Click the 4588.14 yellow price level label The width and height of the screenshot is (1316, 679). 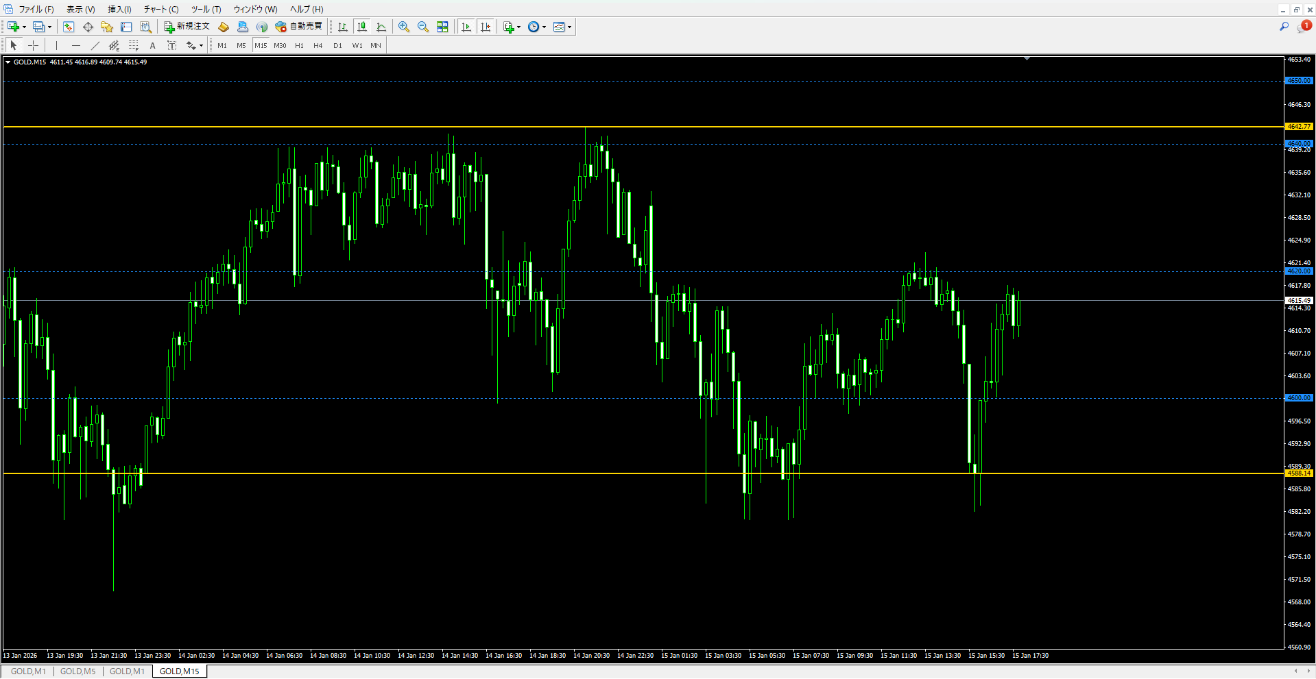pos(1299,473)
